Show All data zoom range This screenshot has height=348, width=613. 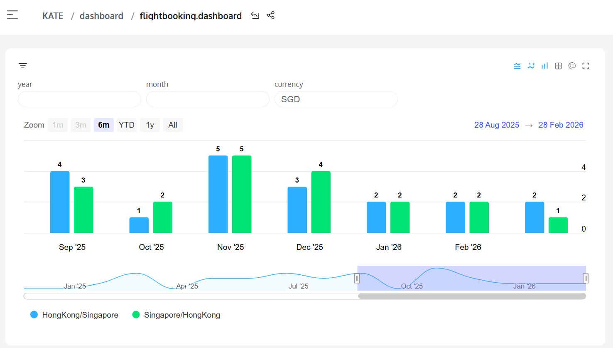point(173,125)
